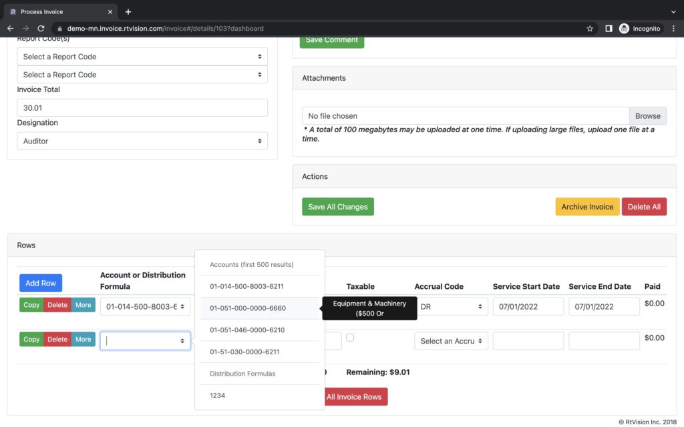Click inside the Invoice Total field
The image size is (684, 427).
142,107
